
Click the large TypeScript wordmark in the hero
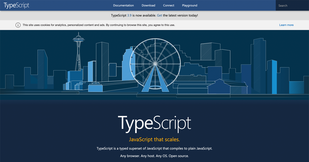coord(154,123)
